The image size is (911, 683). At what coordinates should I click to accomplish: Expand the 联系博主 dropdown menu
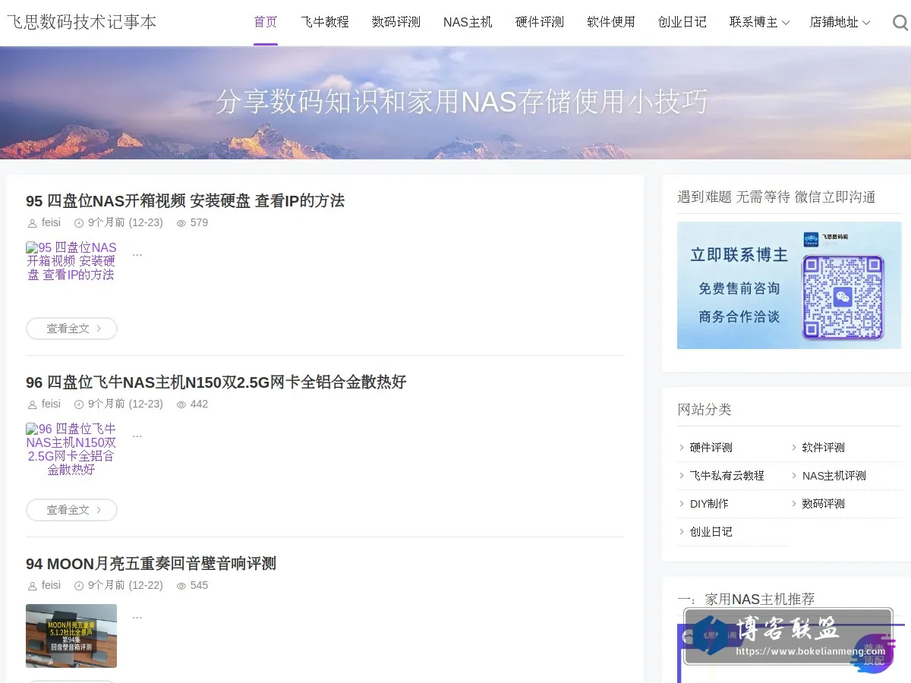(x=760, y=23)
